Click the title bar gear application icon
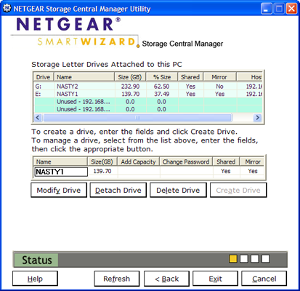The height and width of the screenshot is (291, 300). 7,9
